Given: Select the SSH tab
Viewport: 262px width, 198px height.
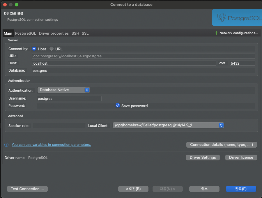Looking at the screenshot, I should [75, 33].
